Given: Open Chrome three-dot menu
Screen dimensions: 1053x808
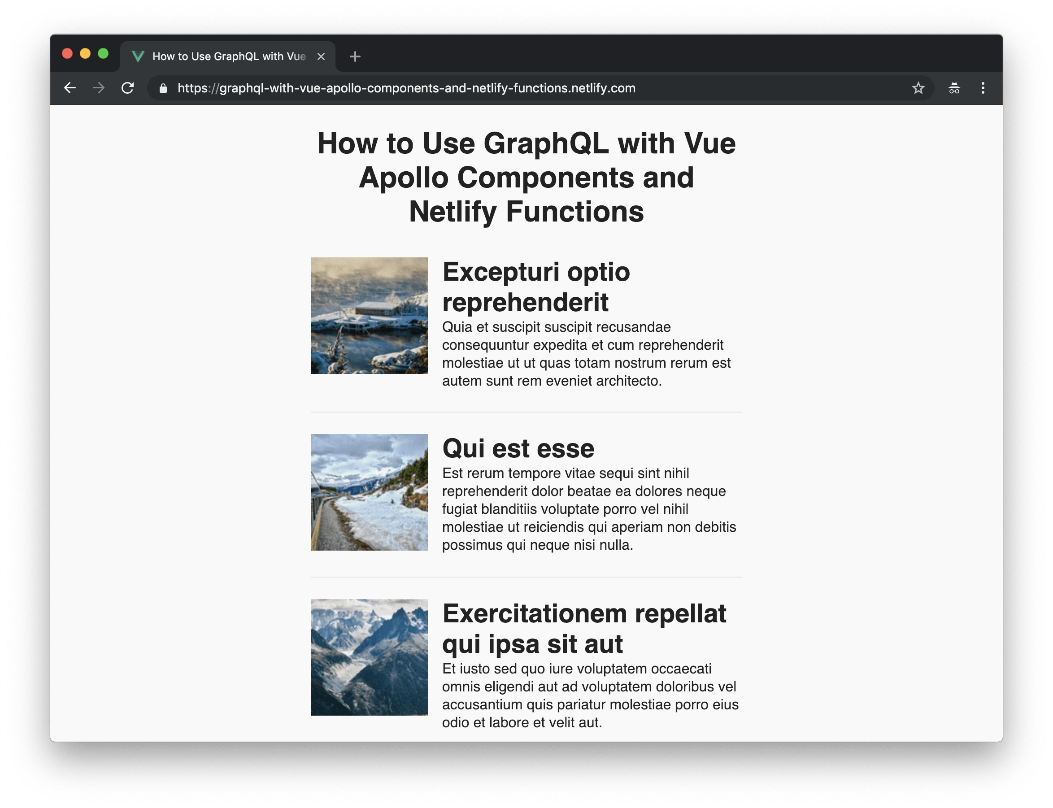Looking at the screenshot, I should tap(983, 88).
